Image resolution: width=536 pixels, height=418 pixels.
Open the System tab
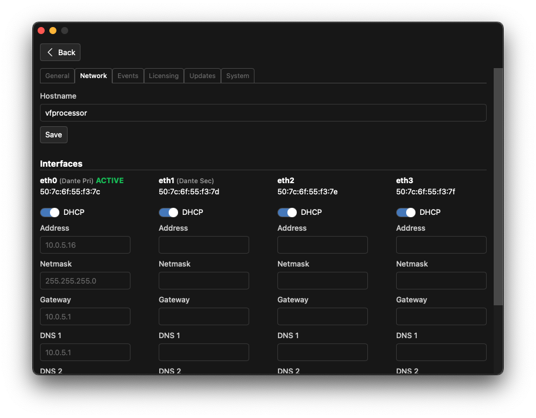(237, 76)
